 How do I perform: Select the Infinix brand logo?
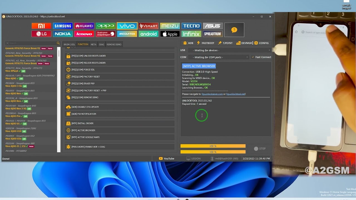pyautogui.click(x=191, y=34)
